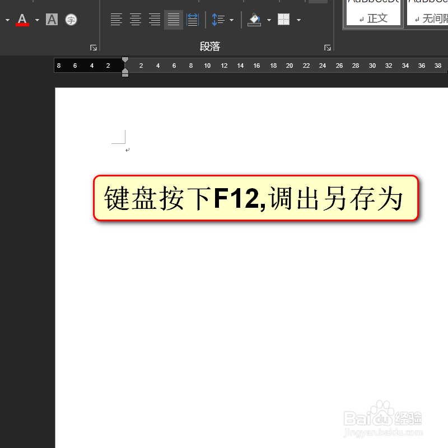Toggle Character Shading on selected text
This screenshot has height=448, width=448.
(x=52, y=20)
